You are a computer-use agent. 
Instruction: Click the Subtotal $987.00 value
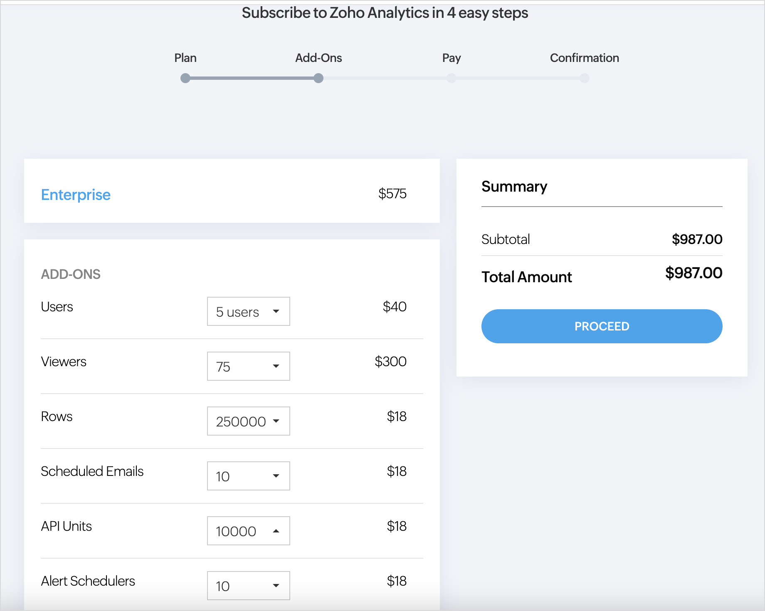697,239
